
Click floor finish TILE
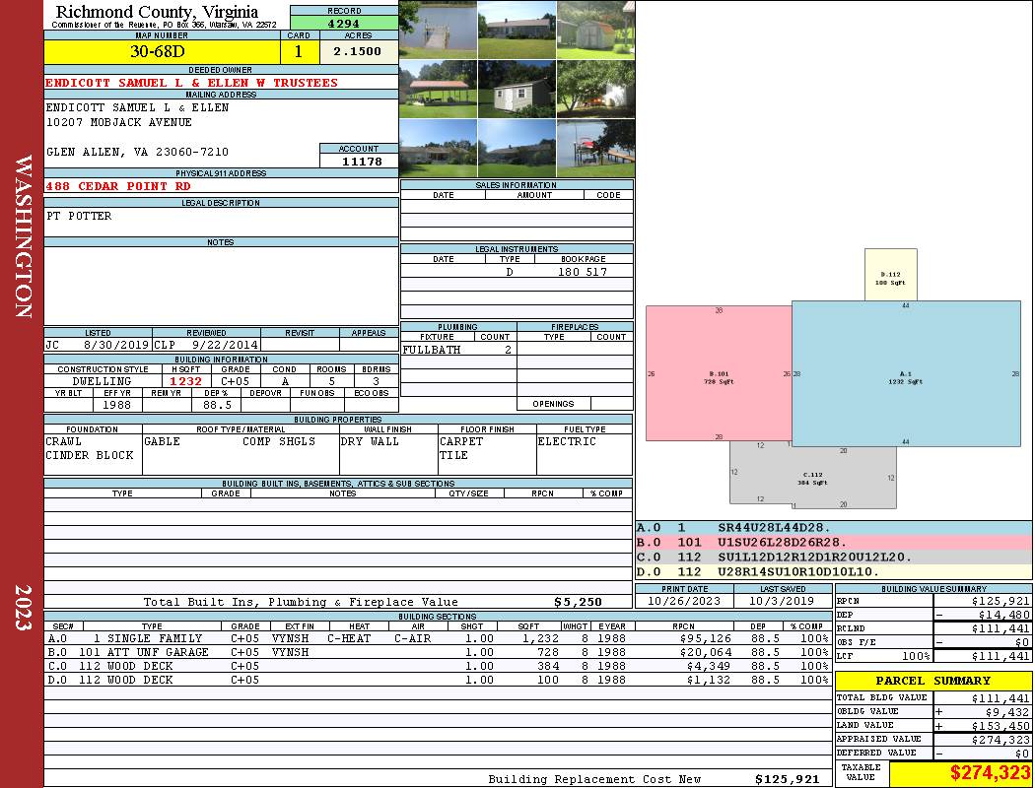[453, 455]
